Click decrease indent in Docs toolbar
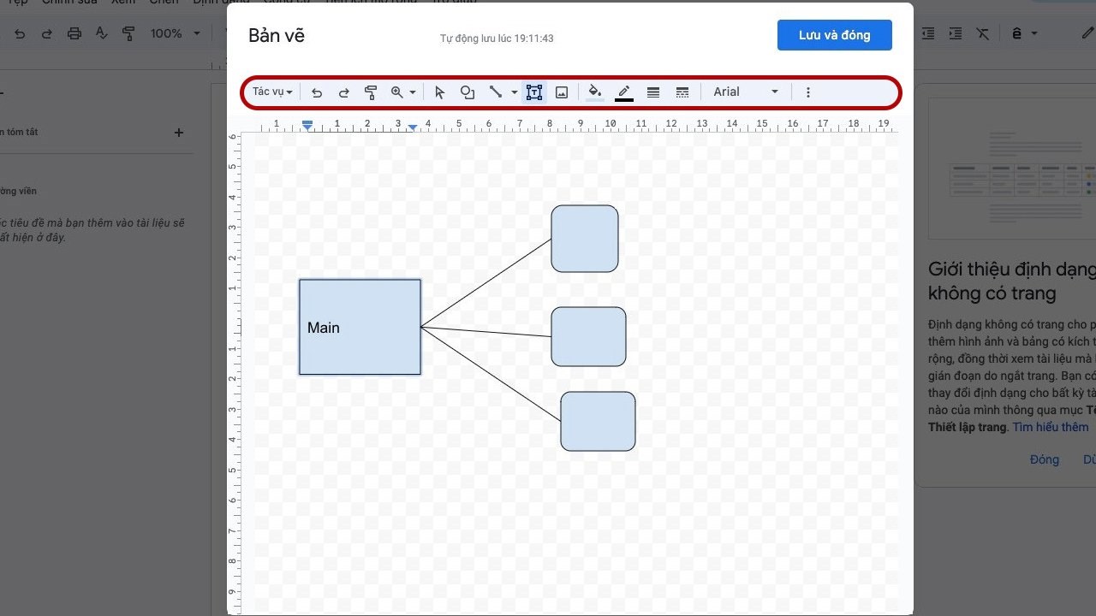 click(x=928, y=33)
